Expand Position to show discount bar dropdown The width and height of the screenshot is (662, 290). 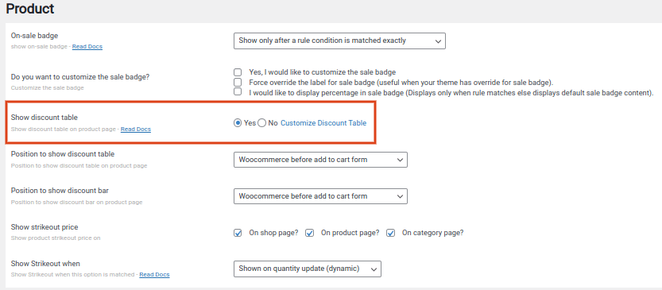tap(320, 196)
